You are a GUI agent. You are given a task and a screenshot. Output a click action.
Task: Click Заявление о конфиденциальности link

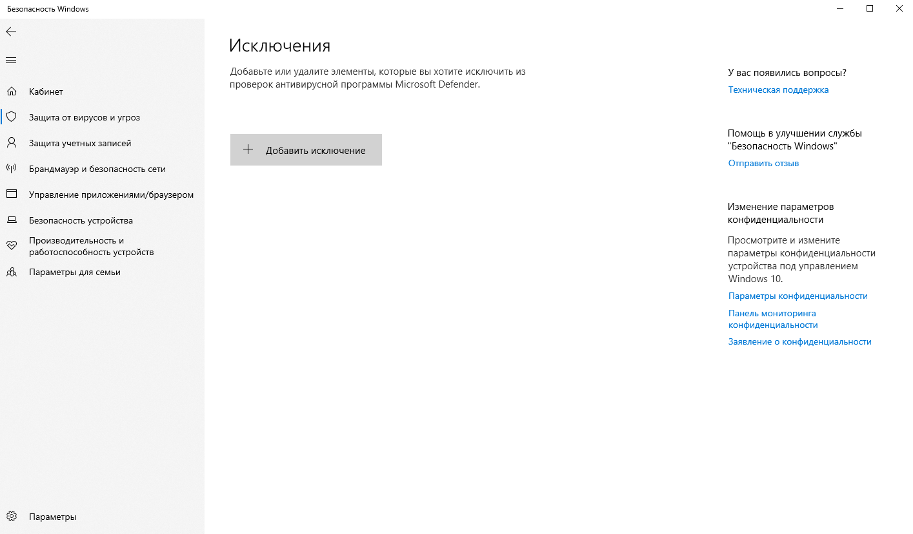[x=799, y=342]
